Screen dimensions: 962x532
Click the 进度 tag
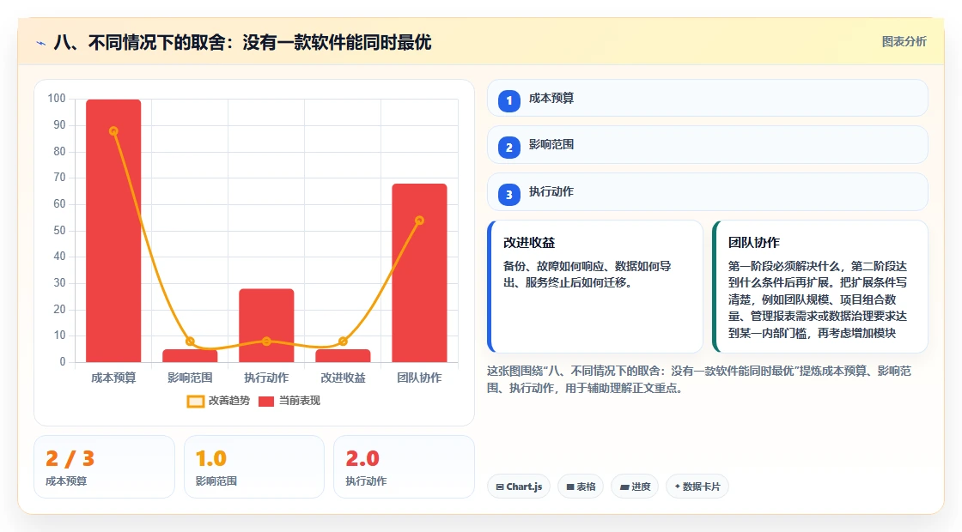(635, 487)
